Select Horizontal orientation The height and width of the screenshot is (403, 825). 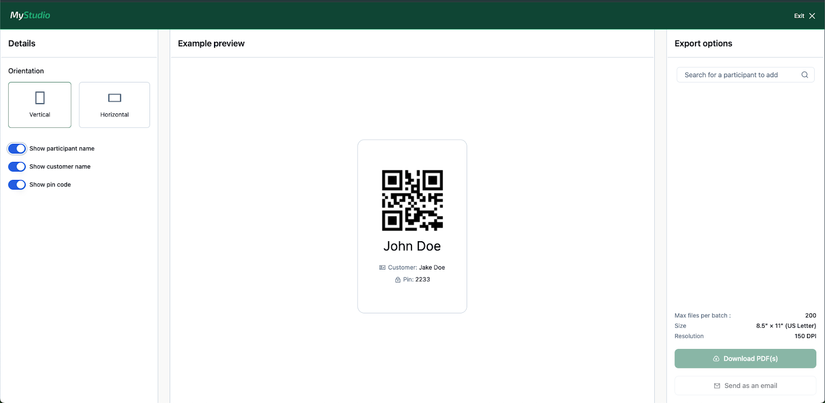tap(114, 105)
